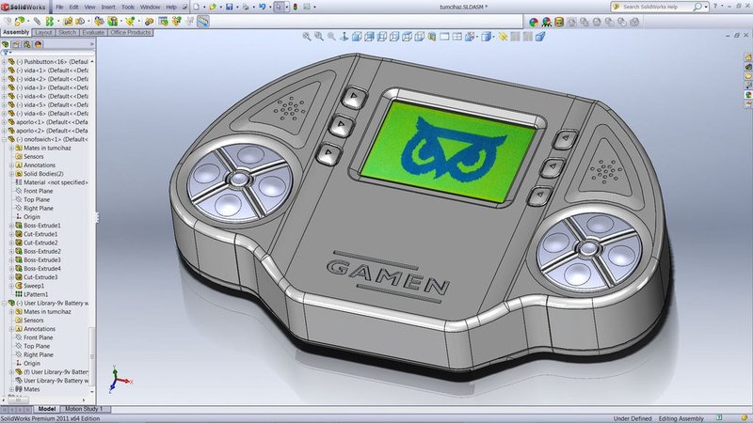Select the highlighted sketch tool icon

coord(203,21)
